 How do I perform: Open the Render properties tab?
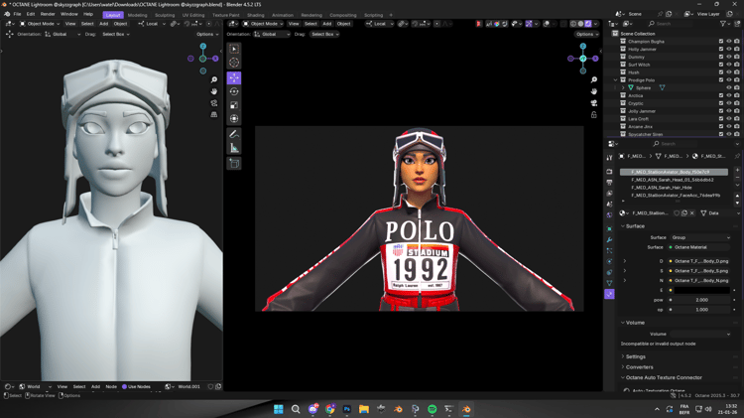click(609, 172)
